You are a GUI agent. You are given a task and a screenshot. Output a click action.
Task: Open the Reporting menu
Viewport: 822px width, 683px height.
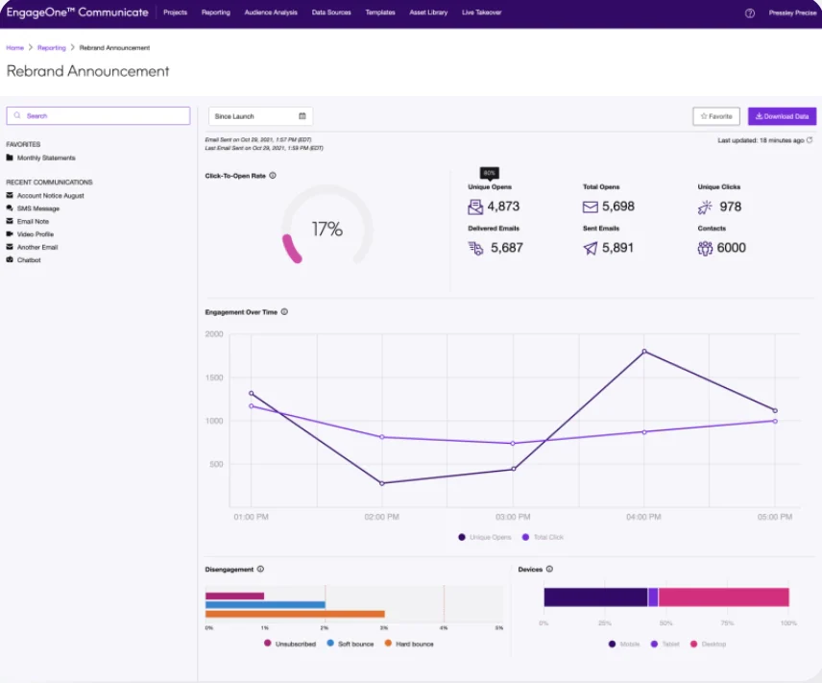pyautogui.click(x=216, y=12)
